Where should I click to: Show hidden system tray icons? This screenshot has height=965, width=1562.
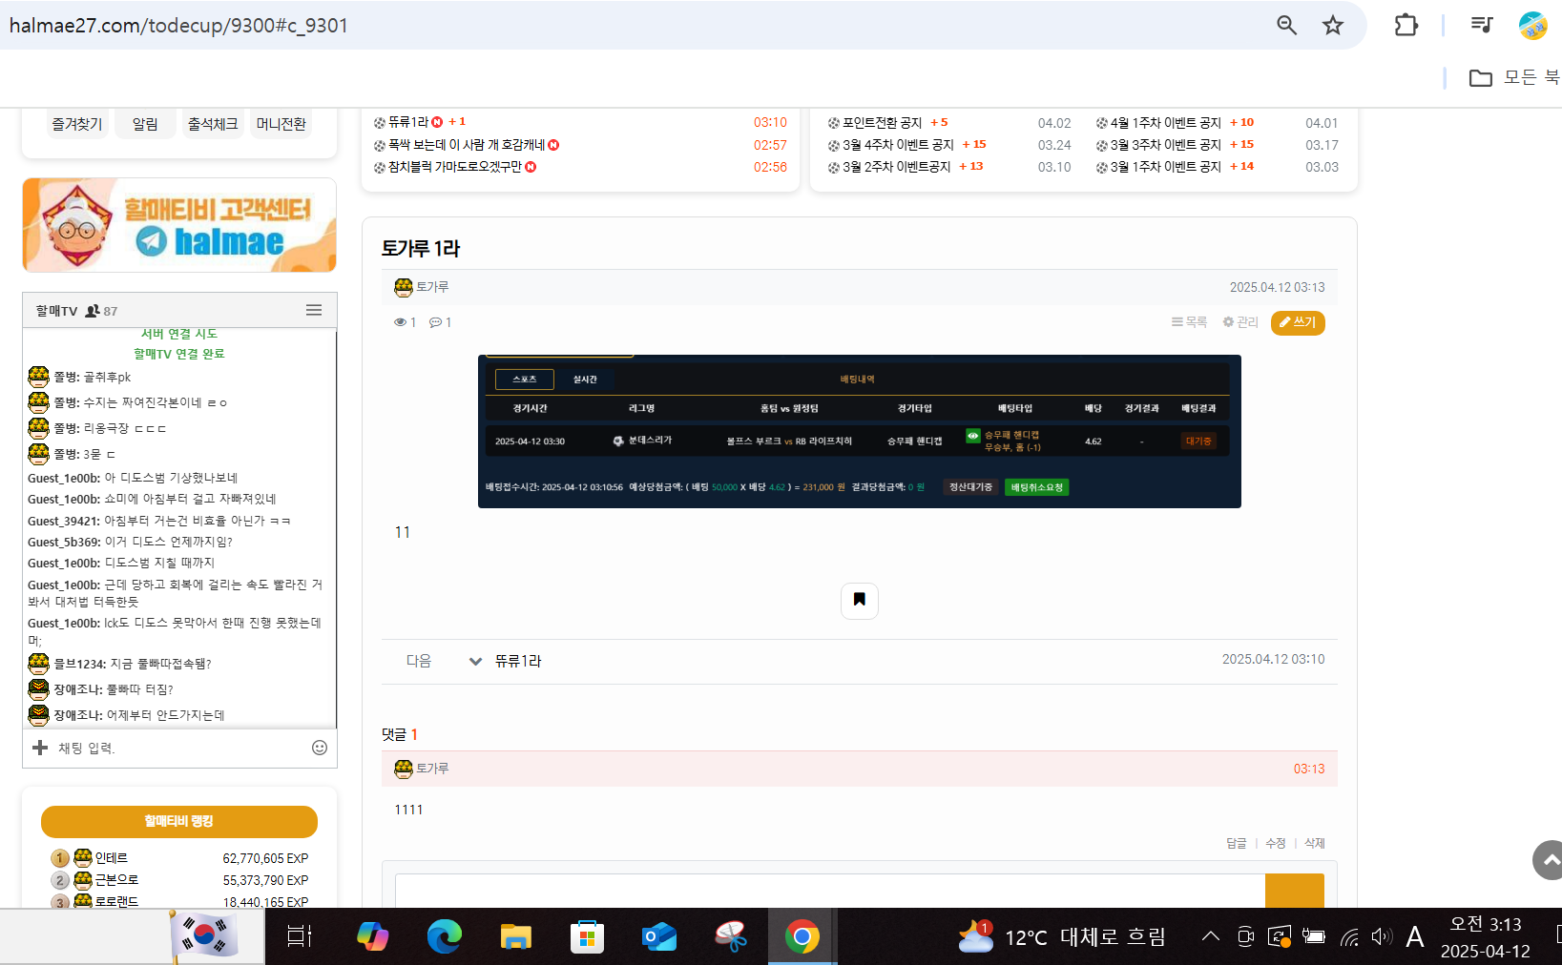1210,936
